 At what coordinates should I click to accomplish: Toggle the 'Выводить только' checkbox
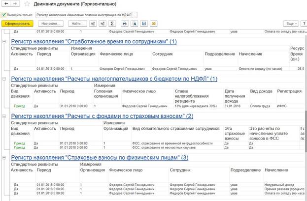click(x=4, y=15)
